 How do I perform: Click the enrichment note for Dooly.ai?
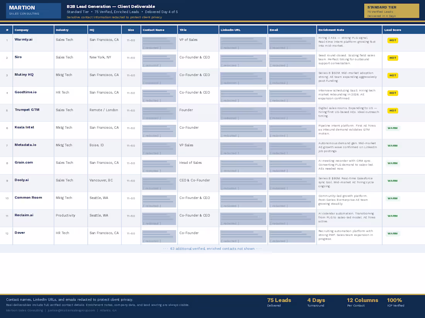click(x=345, y=182)
